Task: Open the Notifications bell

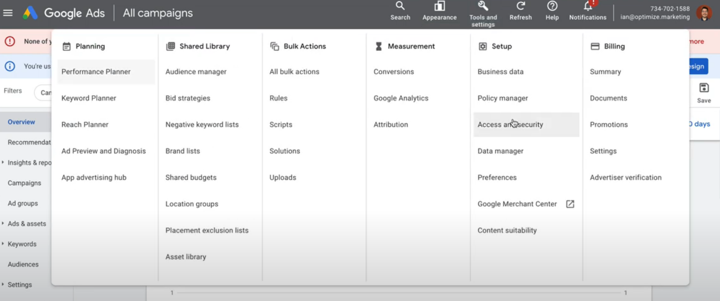Action: pyautogui.click(x=587, y=11)
